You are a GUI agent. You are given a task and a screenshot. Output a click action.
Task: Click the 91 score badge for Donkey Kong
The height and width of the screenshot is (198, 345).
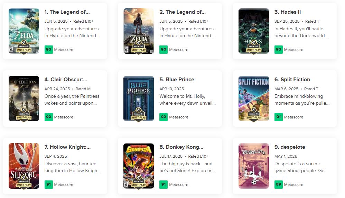pyautogui.click(x=163, y=185)
